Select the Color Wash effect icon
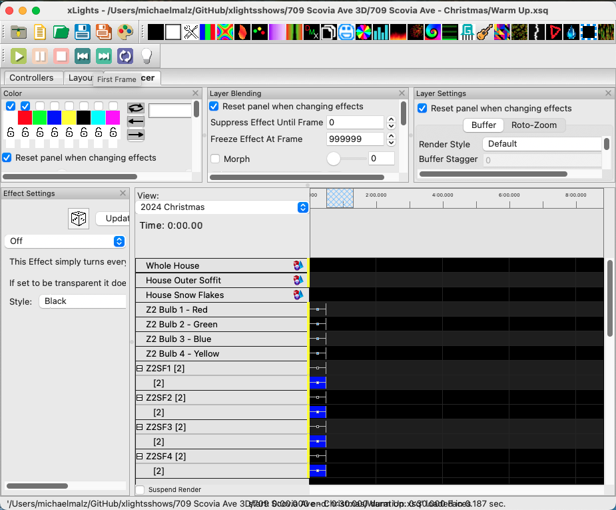Viewport: 616px width, 510px height. (x=277, y=32)
